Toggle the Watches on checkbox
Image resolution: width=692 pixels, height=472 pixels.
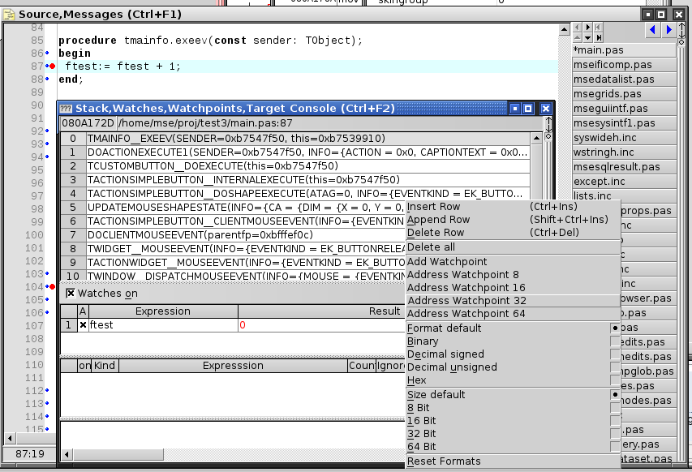tap(71, 293)
